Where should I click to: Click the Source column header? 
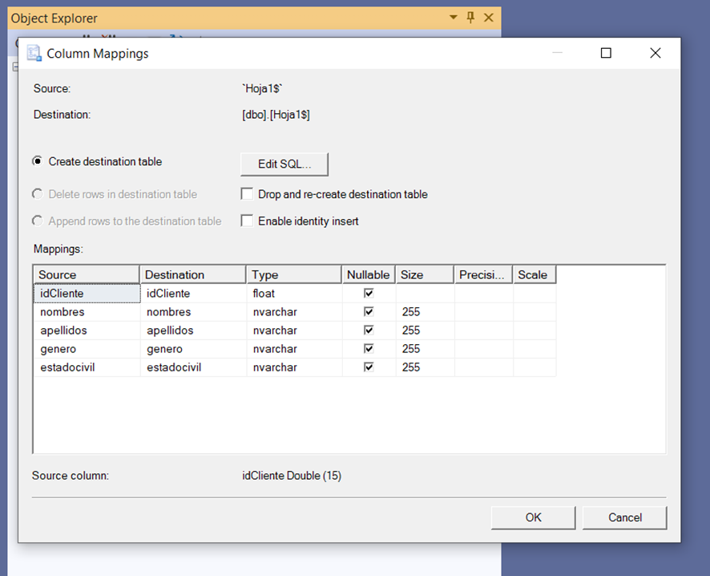pos(87,274)
